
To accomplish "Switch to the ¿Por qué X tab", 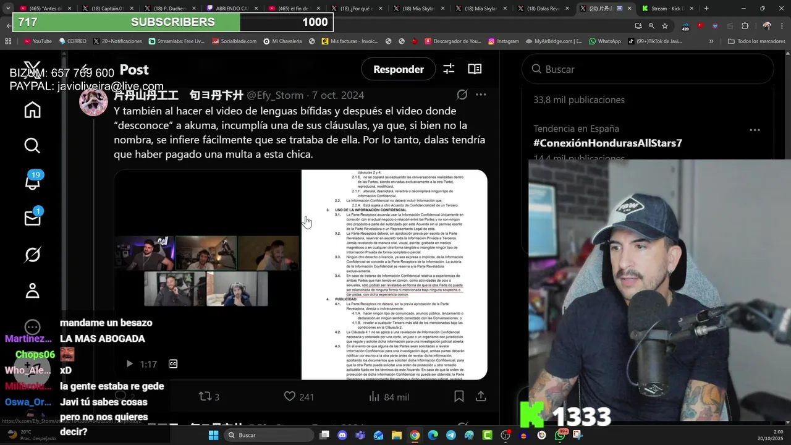I will tap(357, 9).
